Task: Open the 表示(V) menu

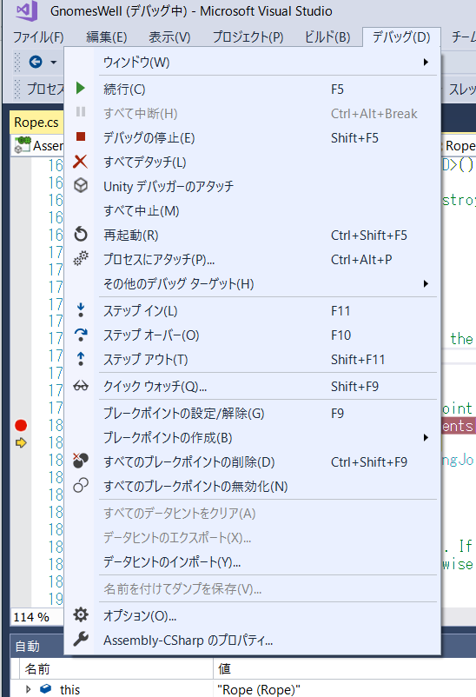Action: 169,37
